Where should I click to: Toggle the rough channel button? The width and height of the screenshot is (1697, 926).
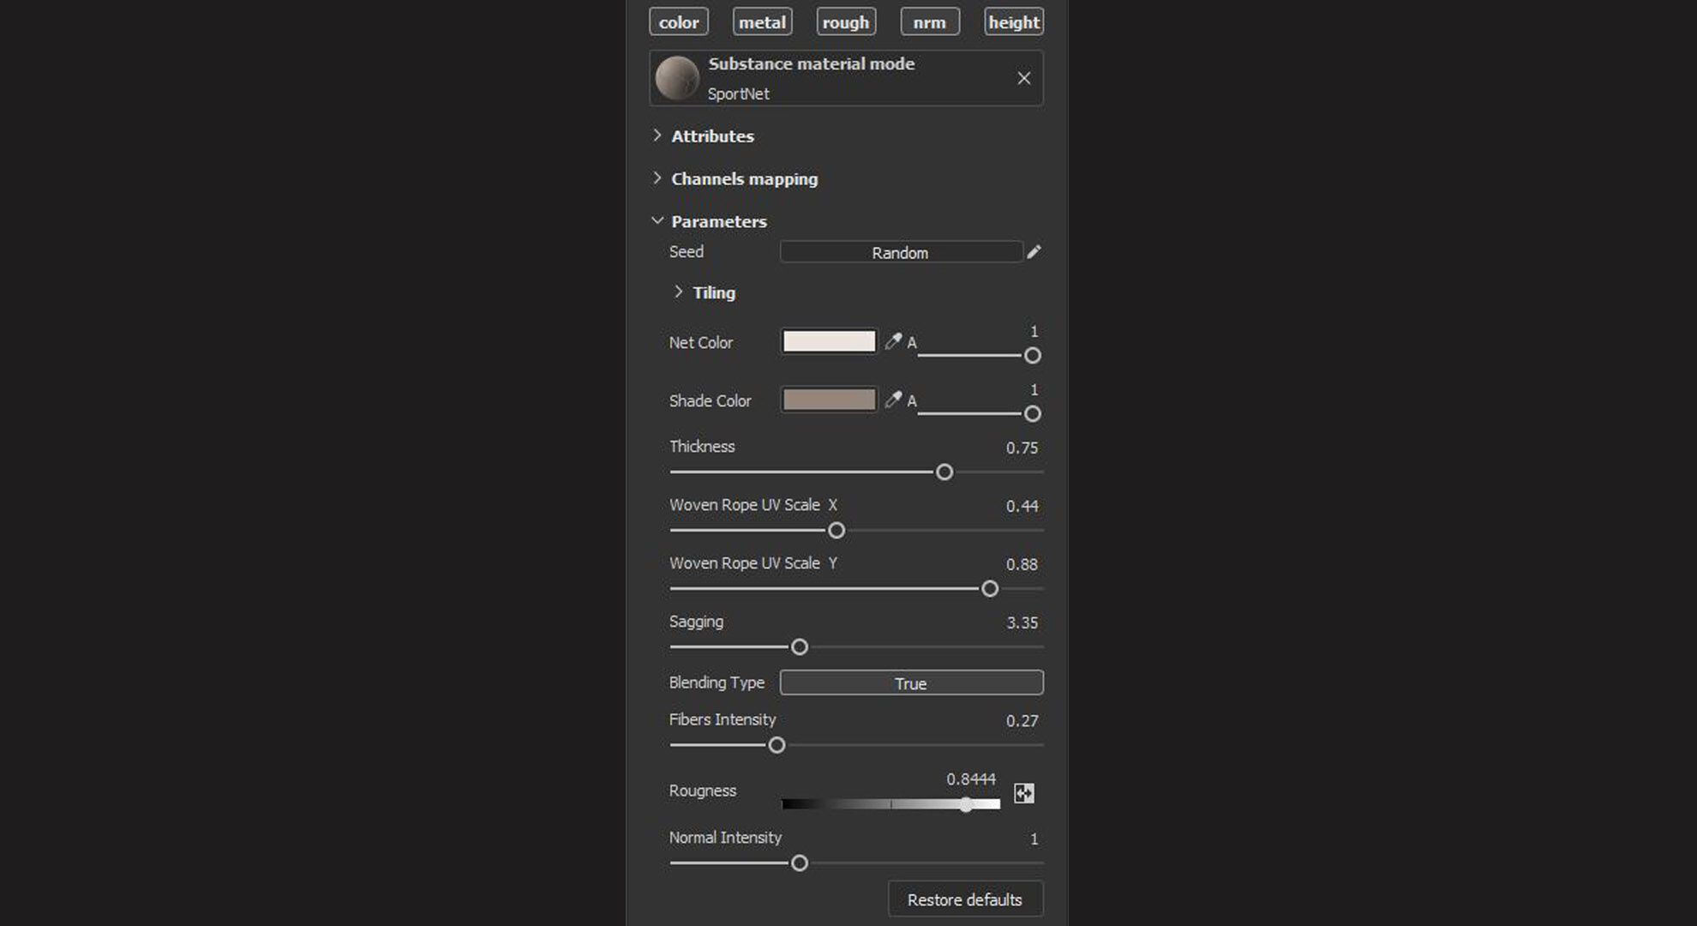pos(846,22)
